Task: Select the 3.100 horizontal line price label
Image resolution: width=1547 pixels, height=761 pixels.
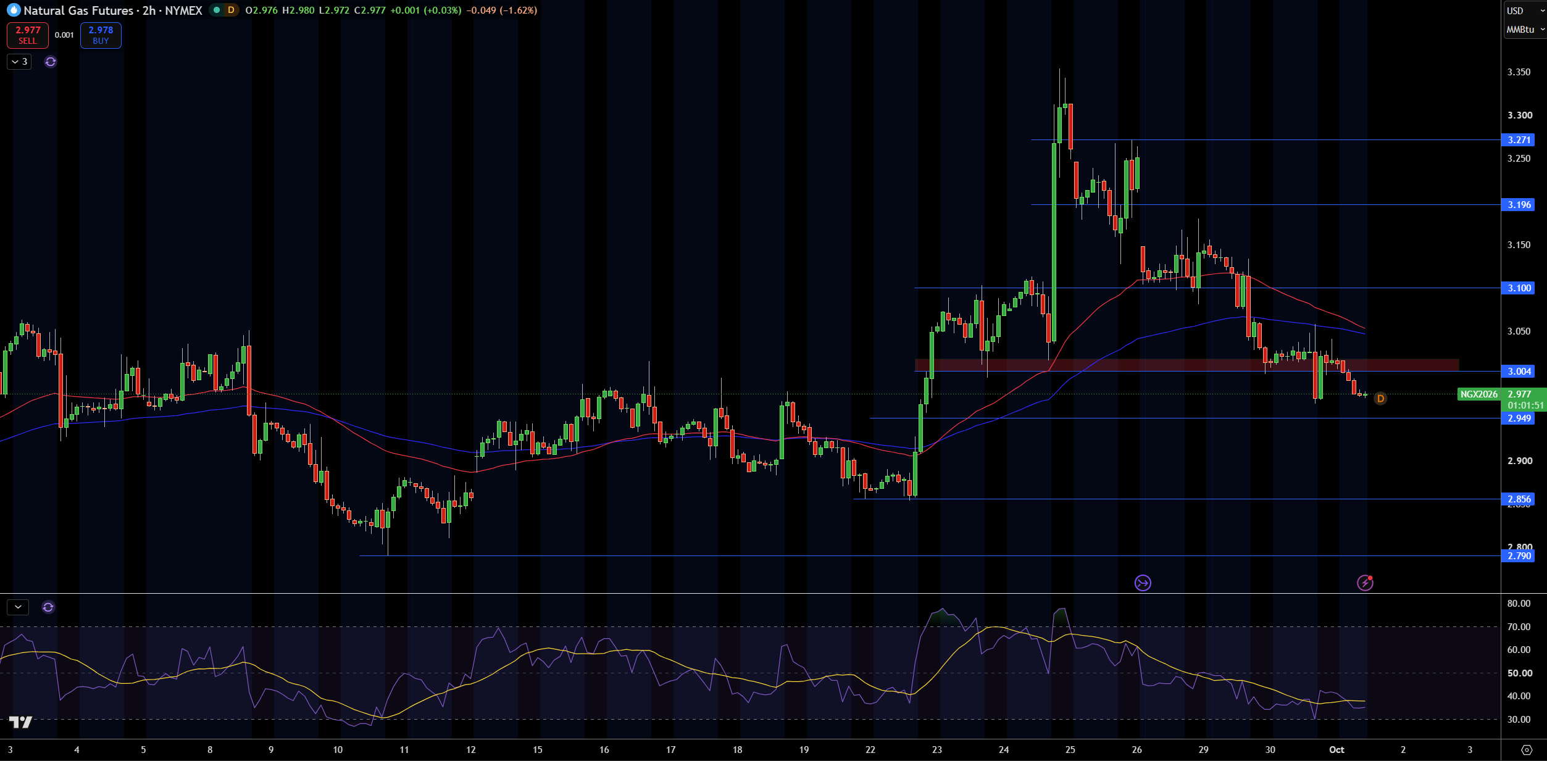Action: [1517, 288]
